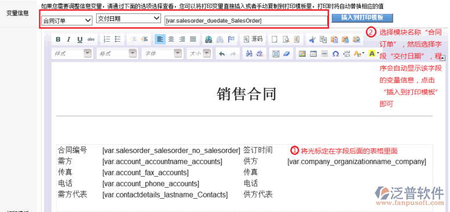Viewport: 450px width, 212px height.
Task: Open the 合同订单 module dropdown
Action: [67, 21]
